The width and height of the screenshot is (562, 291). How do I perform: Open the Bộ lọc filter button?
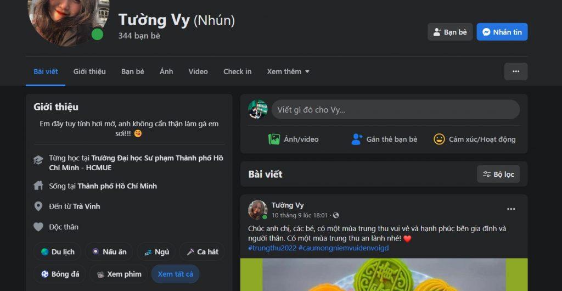498,174
